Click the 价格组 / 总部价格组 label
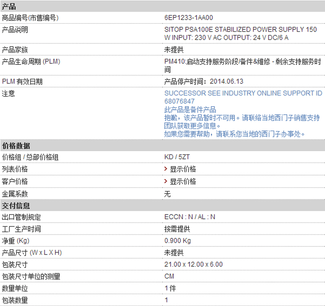Screen dimensions: 325x306 click(x=30, y=157)
